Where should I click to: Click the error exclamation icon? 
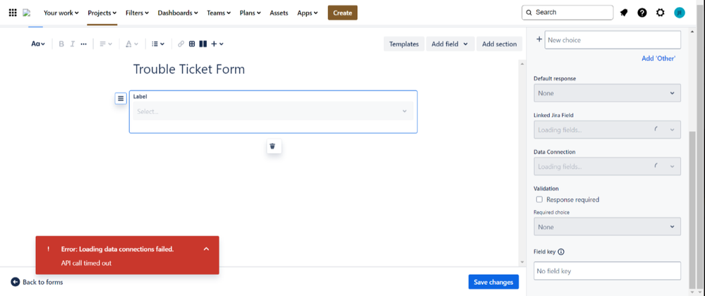coord(48,249)
